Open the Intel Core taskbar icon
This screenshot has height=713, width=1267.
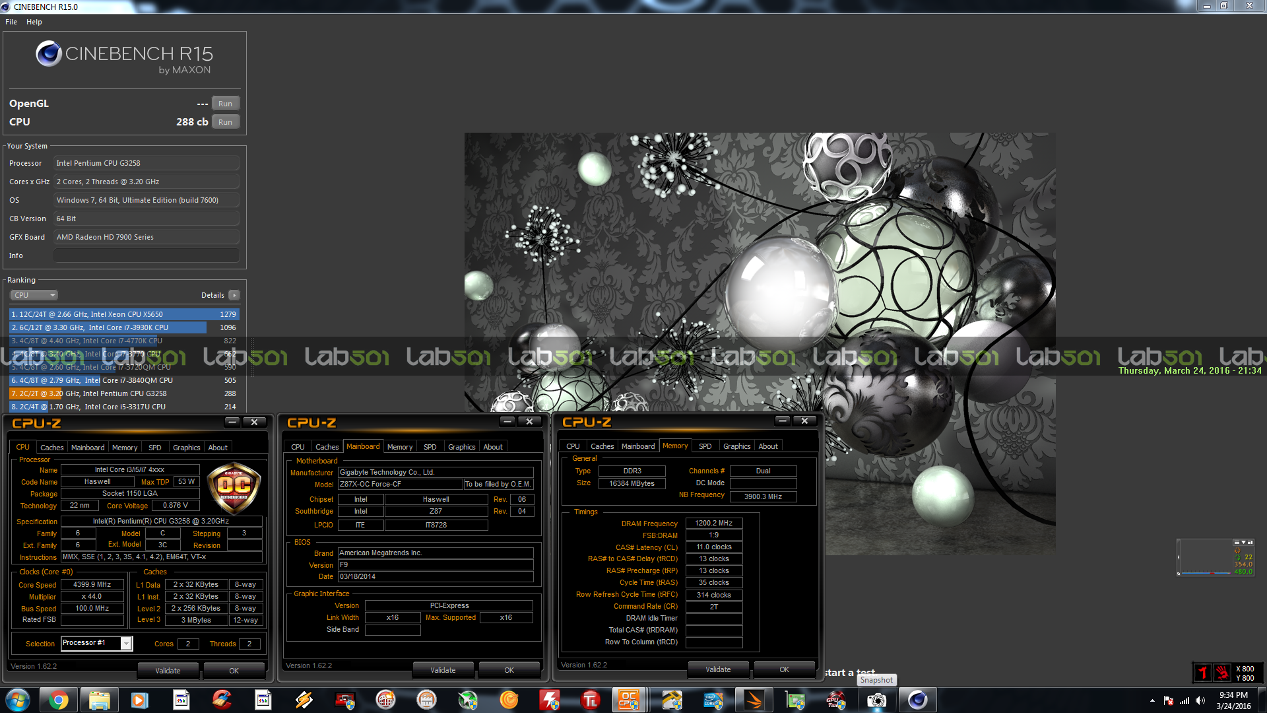coord(713,700)
